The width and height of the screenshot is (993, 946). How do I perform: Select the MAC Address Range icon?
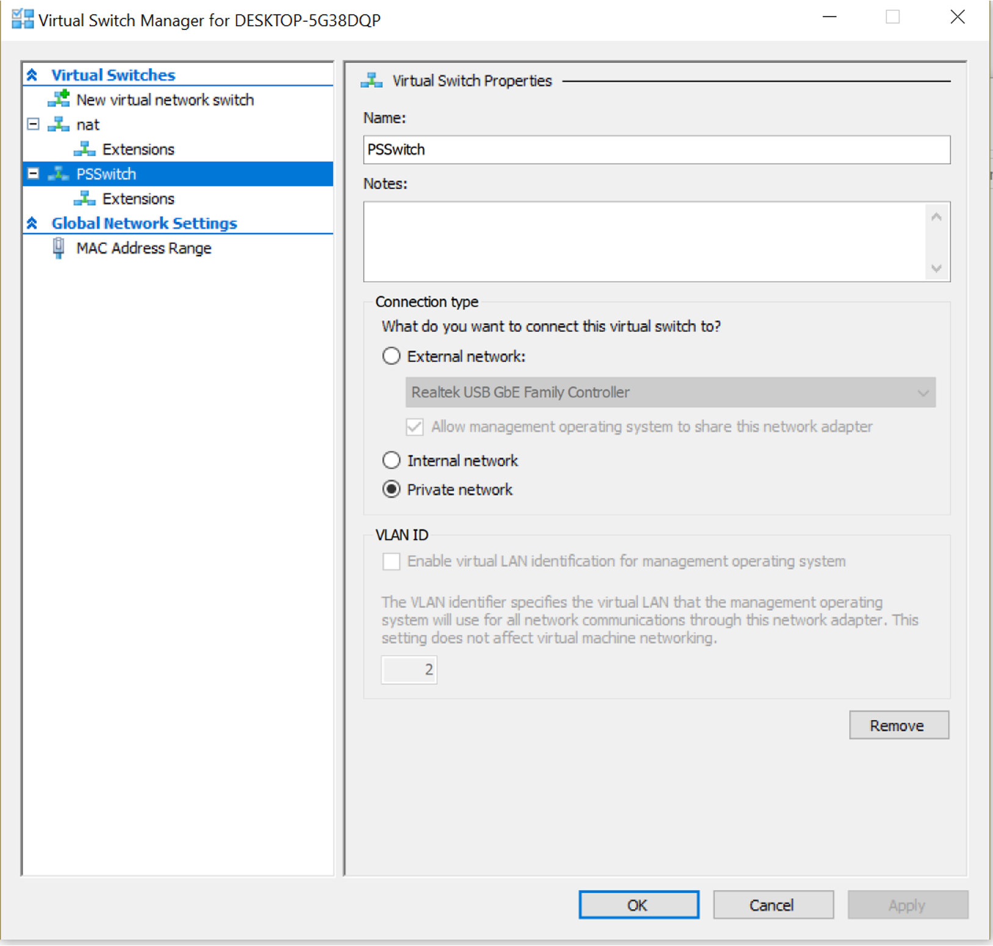pos(59,247)
